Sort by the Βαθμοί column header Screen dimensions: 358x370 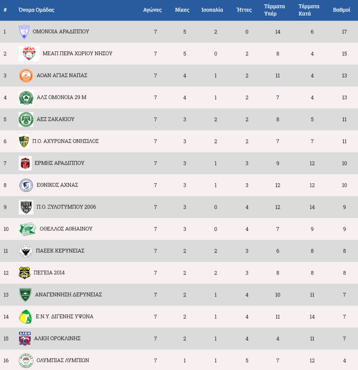(x=341, y=10)
